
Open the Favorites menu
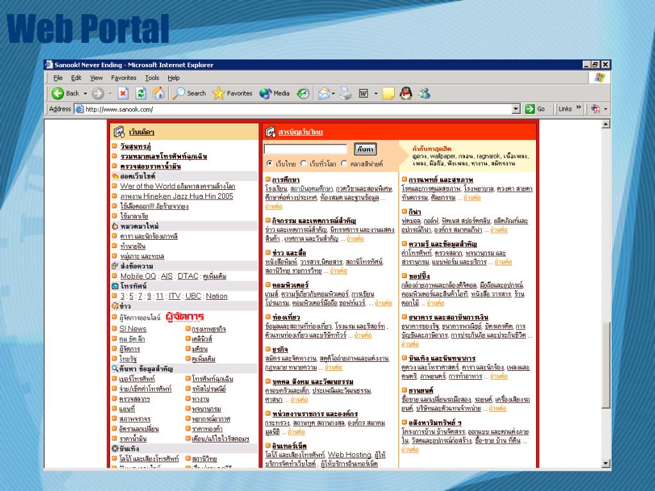pos(123,77)
